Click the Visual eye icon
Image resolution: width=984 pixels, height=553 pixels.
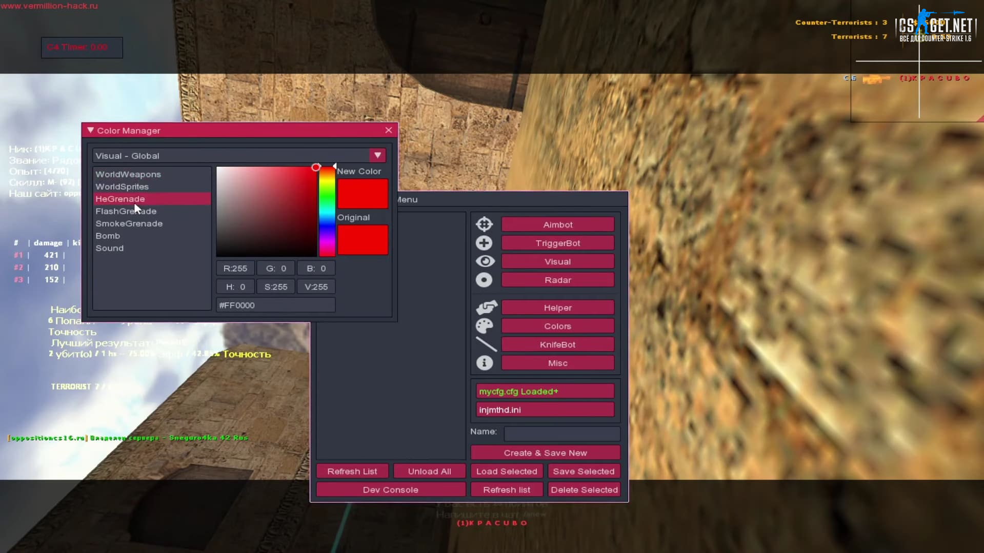485,261
